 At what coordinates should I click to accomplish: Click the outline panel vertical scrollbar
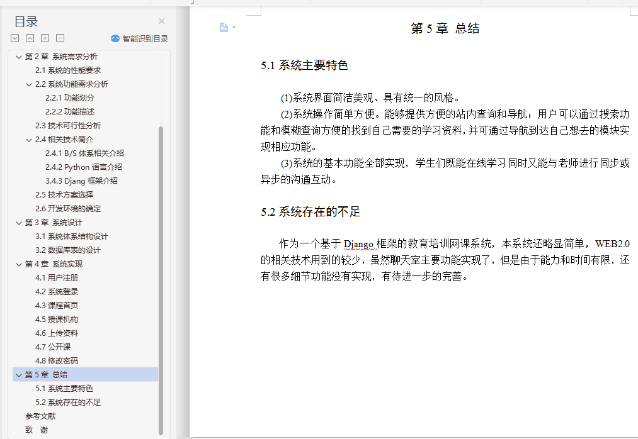click(x=161, y=281)
